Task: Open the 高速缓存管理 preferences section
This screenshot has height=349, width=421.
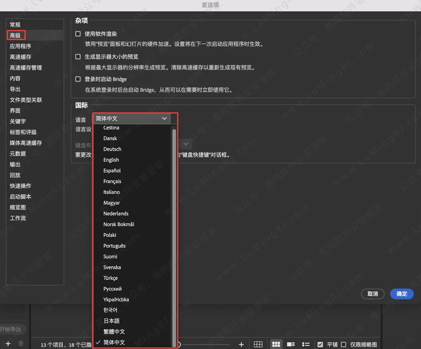Action: [x=26, y=68]
